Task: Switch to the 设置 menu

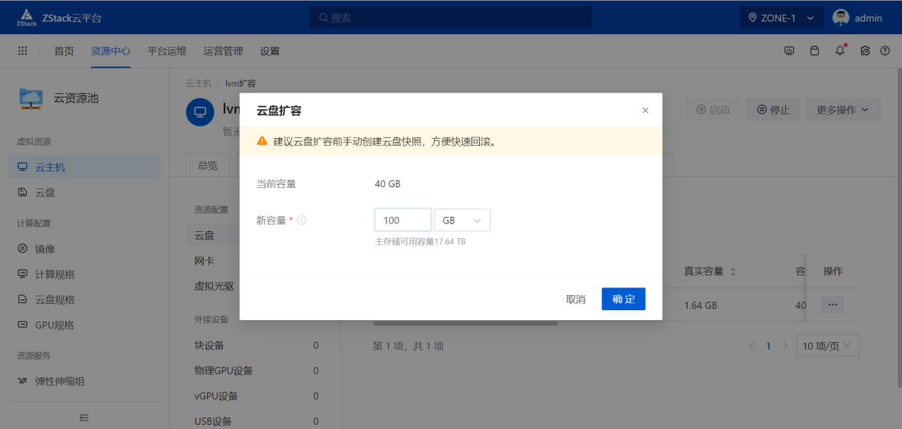Action: tap(271, 51)
